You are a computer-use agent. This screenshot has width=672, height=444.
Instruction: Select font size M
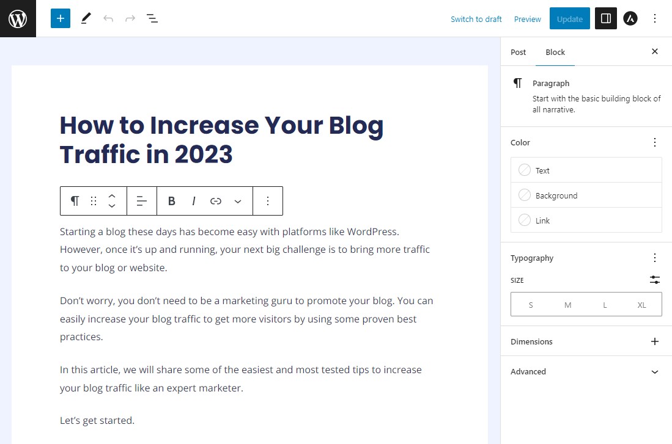tap(567, 305)
